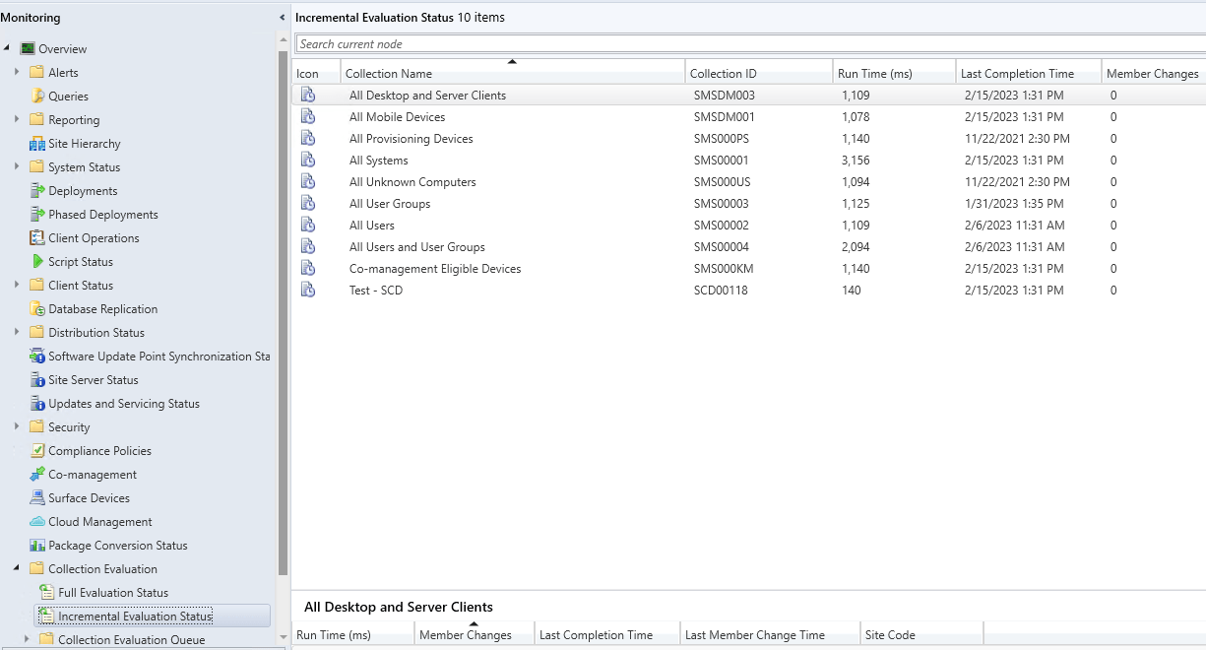Select the Database Replication icon

click(37, 309)
